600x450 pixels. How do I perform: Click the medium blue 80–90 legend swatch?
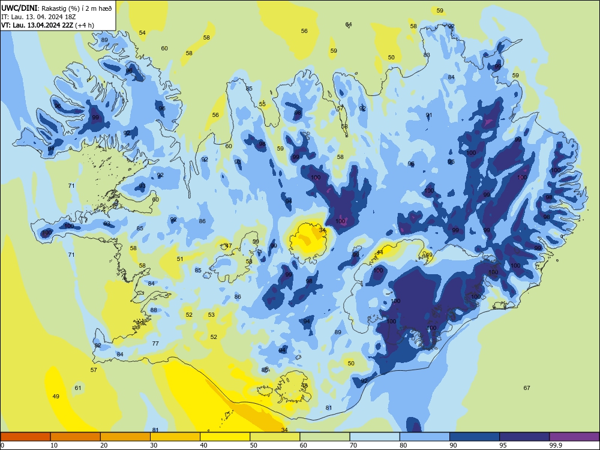click(x=425, y=437)
